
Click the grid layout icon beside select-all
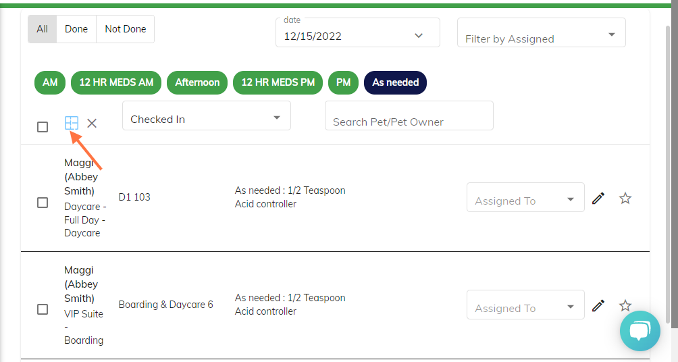72,124
